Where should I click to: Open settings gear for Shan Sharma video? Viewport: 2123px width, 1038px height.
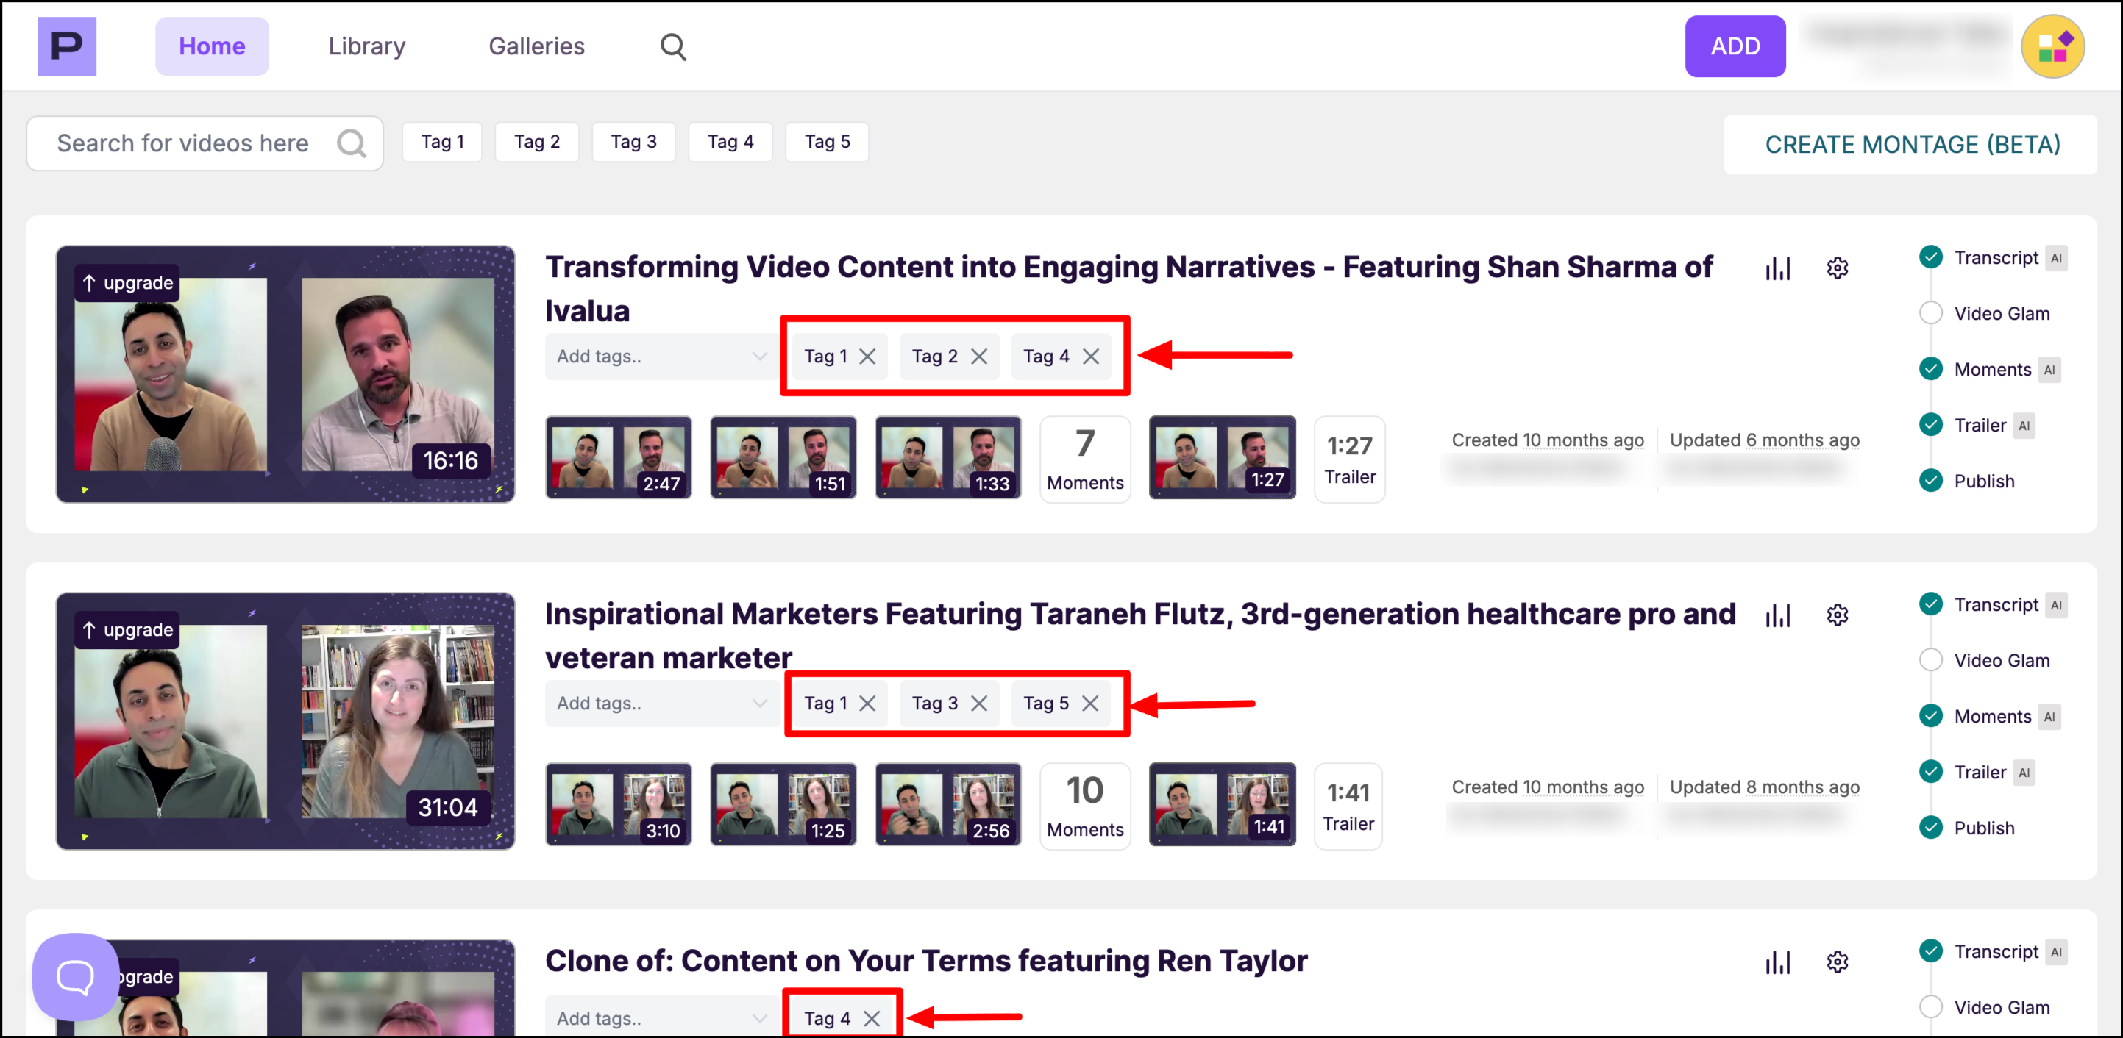(1837, 268)
